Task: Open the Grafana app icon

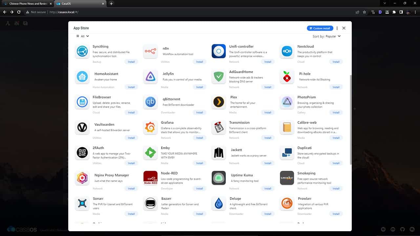Action: pyautogui.click(x=150, y=128)
